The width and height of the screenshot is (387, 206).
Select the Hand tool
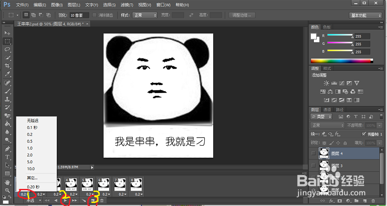click(x=7, y=182)
